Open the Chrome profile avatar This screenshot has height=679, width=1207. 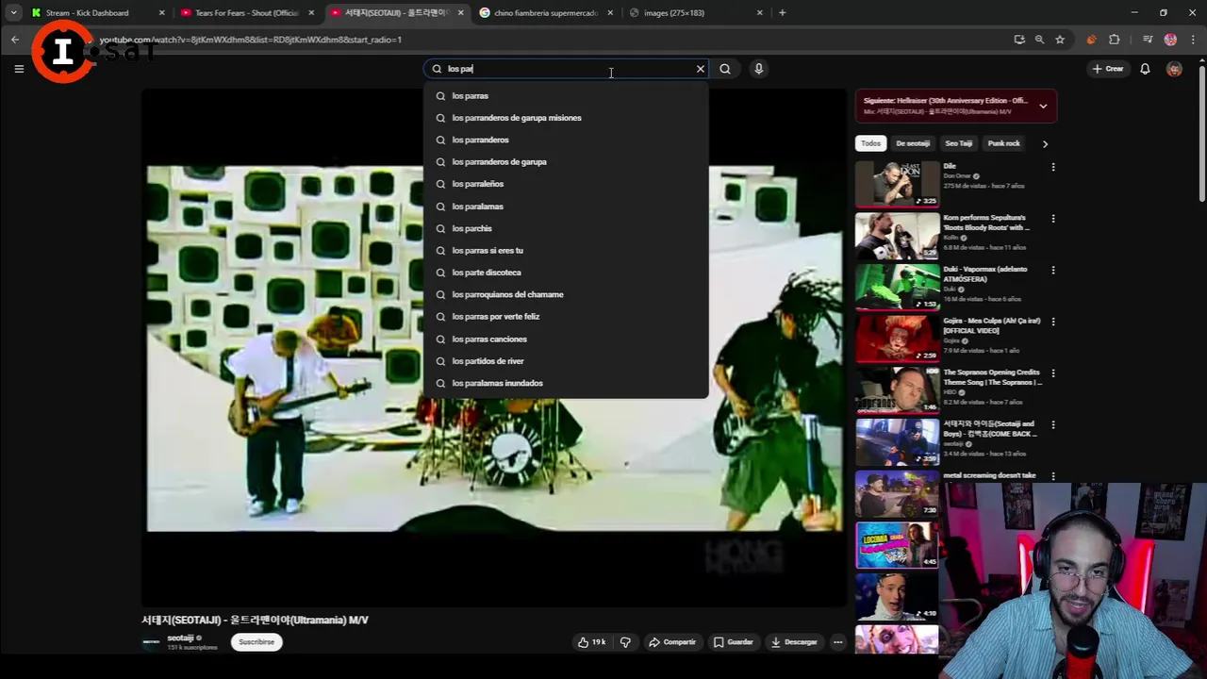(1170, 40)
